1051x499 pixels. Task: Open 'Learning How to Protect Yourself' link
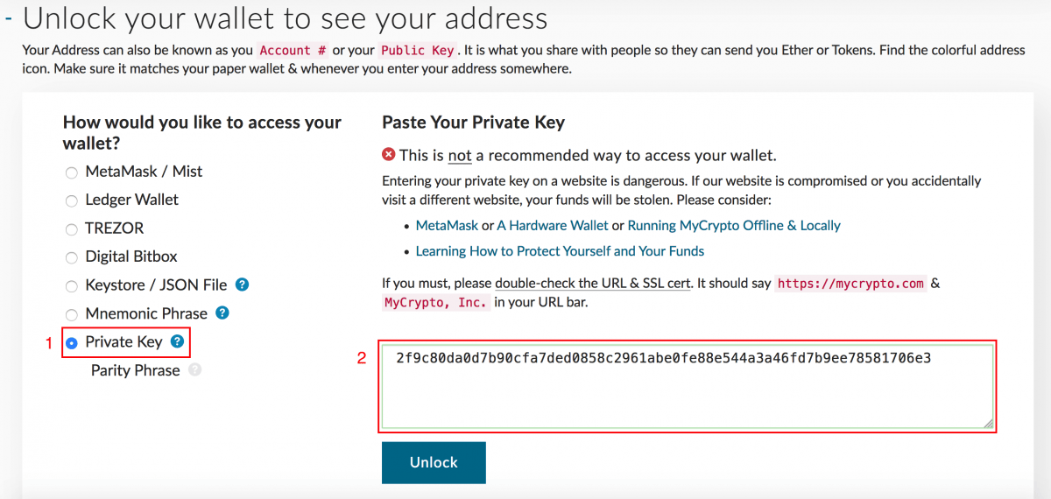tap(560, 251)
